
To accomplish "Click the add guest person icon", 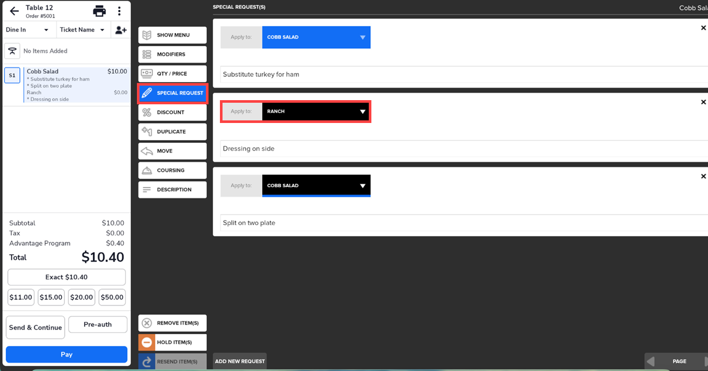I will 120,30.
